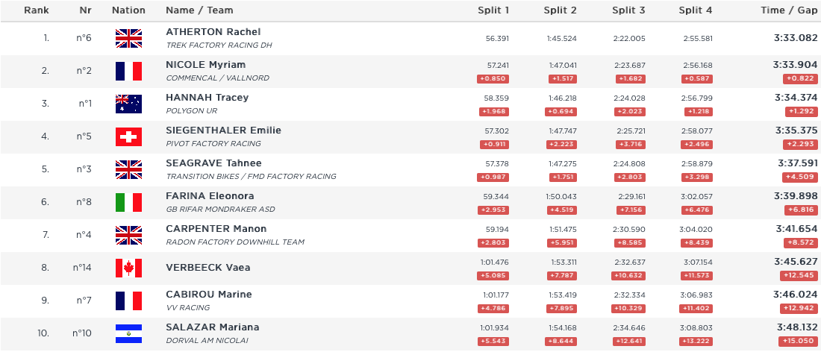Click the French flag beside Myriam Nicole
This screenshot has width=821, height=352.
pyautogui.click(x=128, y=71)
